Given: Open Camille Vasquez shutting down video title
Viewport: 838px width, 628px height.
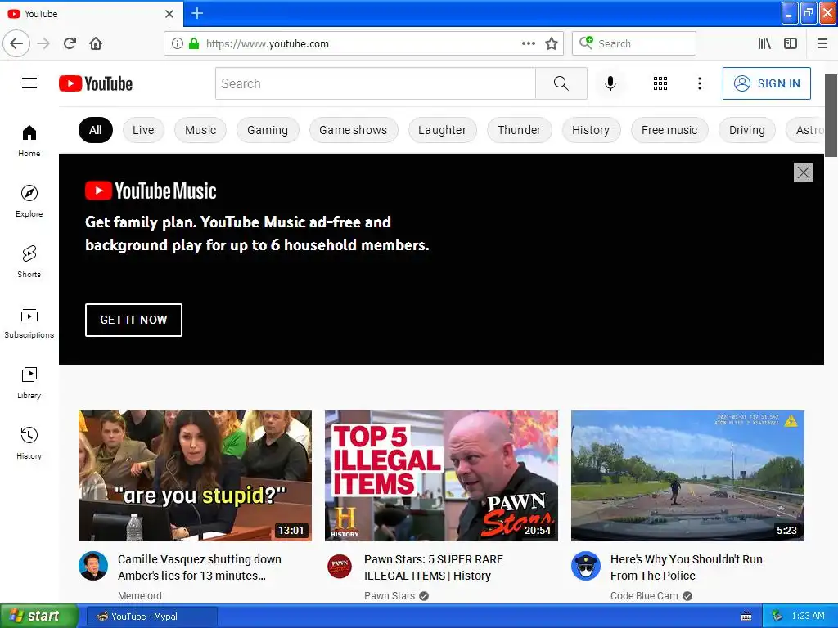Looking at the screenshot, I should click(200, 567).
